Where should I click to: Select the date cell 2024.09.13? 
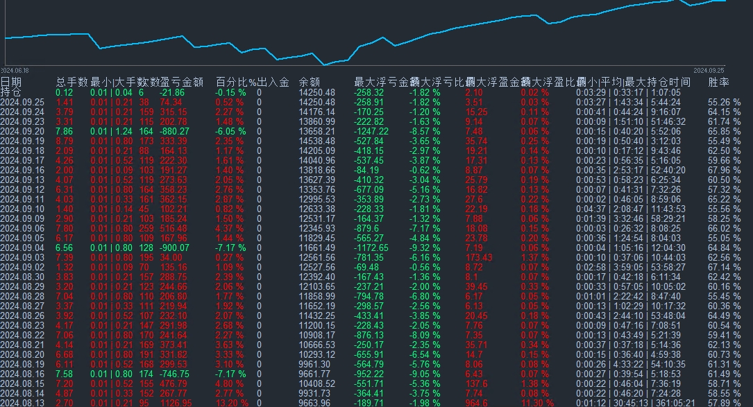pyautogui.click(x=22, y=180)
